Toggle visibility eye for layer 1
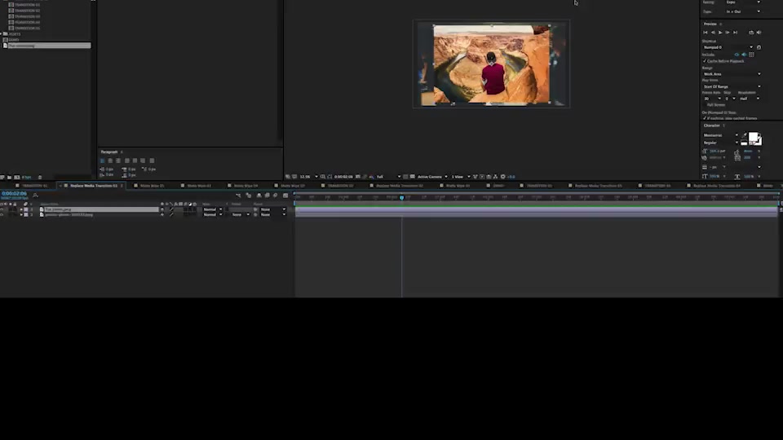The width and height of the screenshot is (783, 440). click(2, 209)
